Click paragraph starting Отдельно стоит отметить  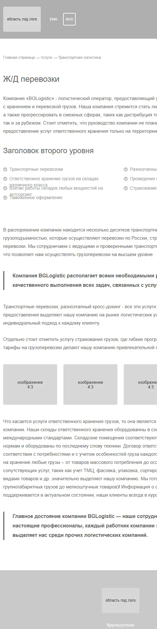coord(80,343)
